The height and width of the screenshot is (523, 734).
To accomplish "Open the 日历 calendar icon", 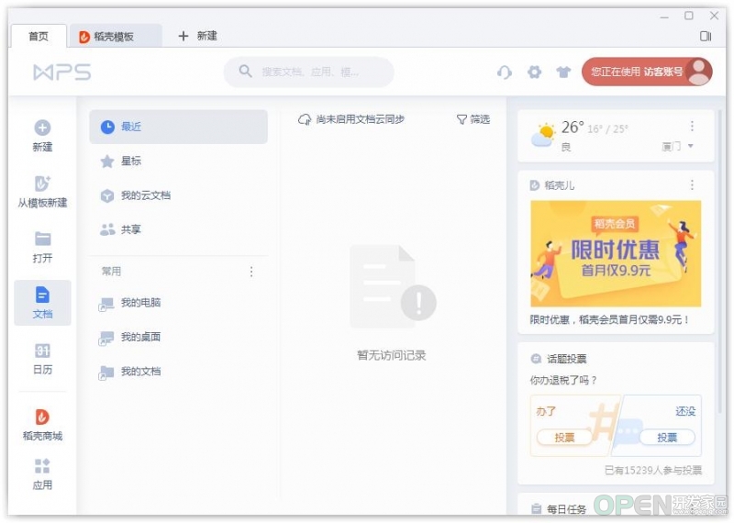I will [x=42, y=351].
